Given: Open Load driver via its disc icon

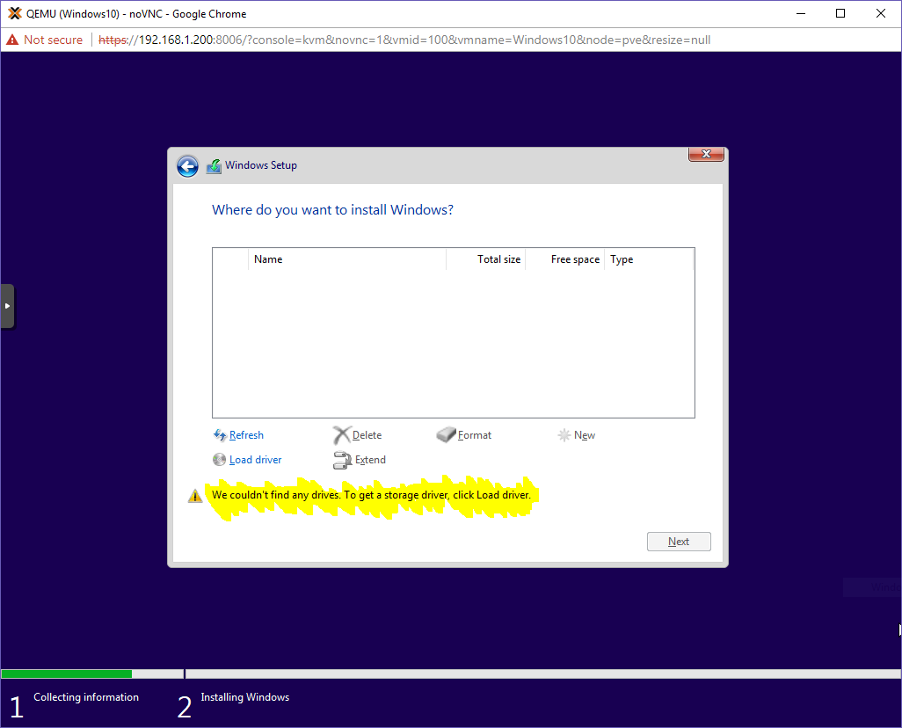Looking at the screenshot, I should point(219,459).
